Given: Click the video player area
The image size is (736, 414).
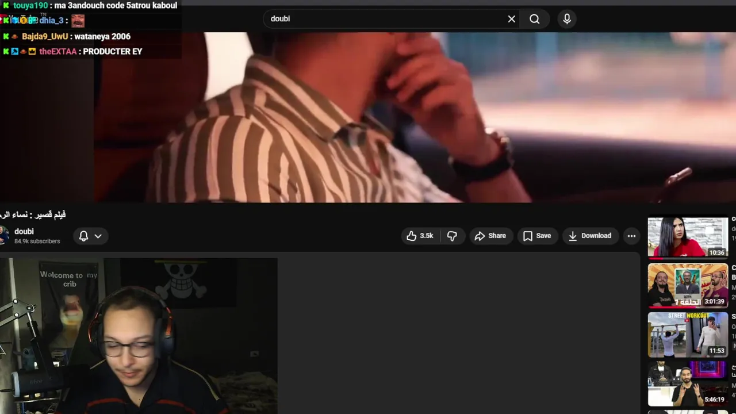Looking at the screenshot, I should click(x=368, y=117).
